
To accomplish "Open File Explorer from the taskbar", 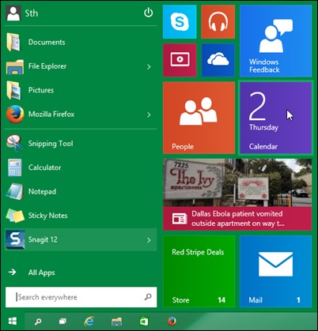I will point(116,322).
